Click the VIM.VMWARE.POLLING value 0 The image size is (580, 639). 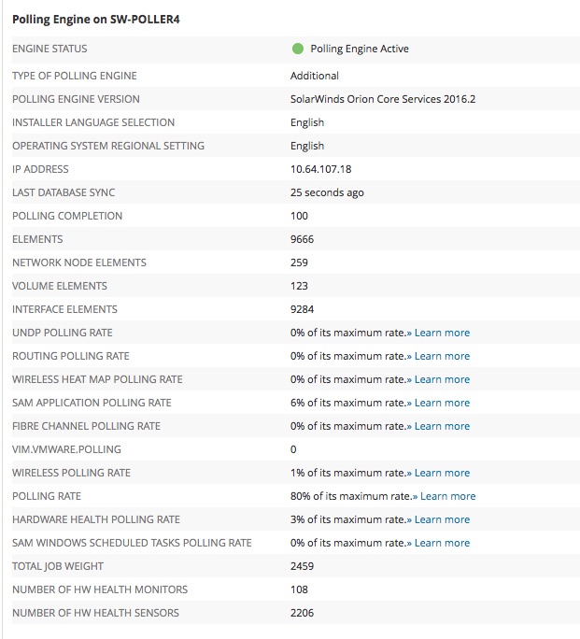click(x=293, y=449)
